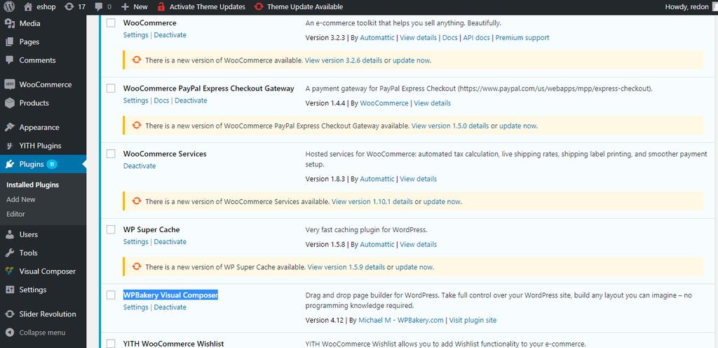Tick the WP Super Cache checkbox
The image size is (718, 348).
(x=111, y=229)
